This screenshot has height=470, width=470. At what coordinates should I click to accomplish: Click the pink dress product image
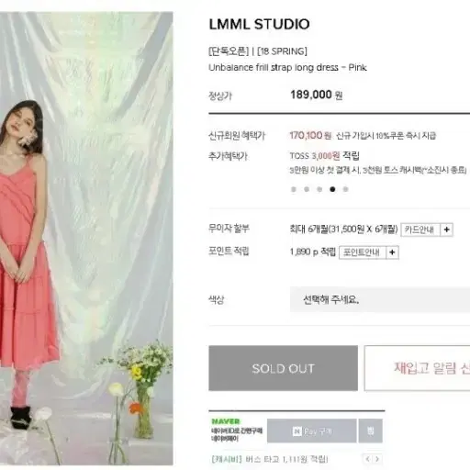(86, 239)
